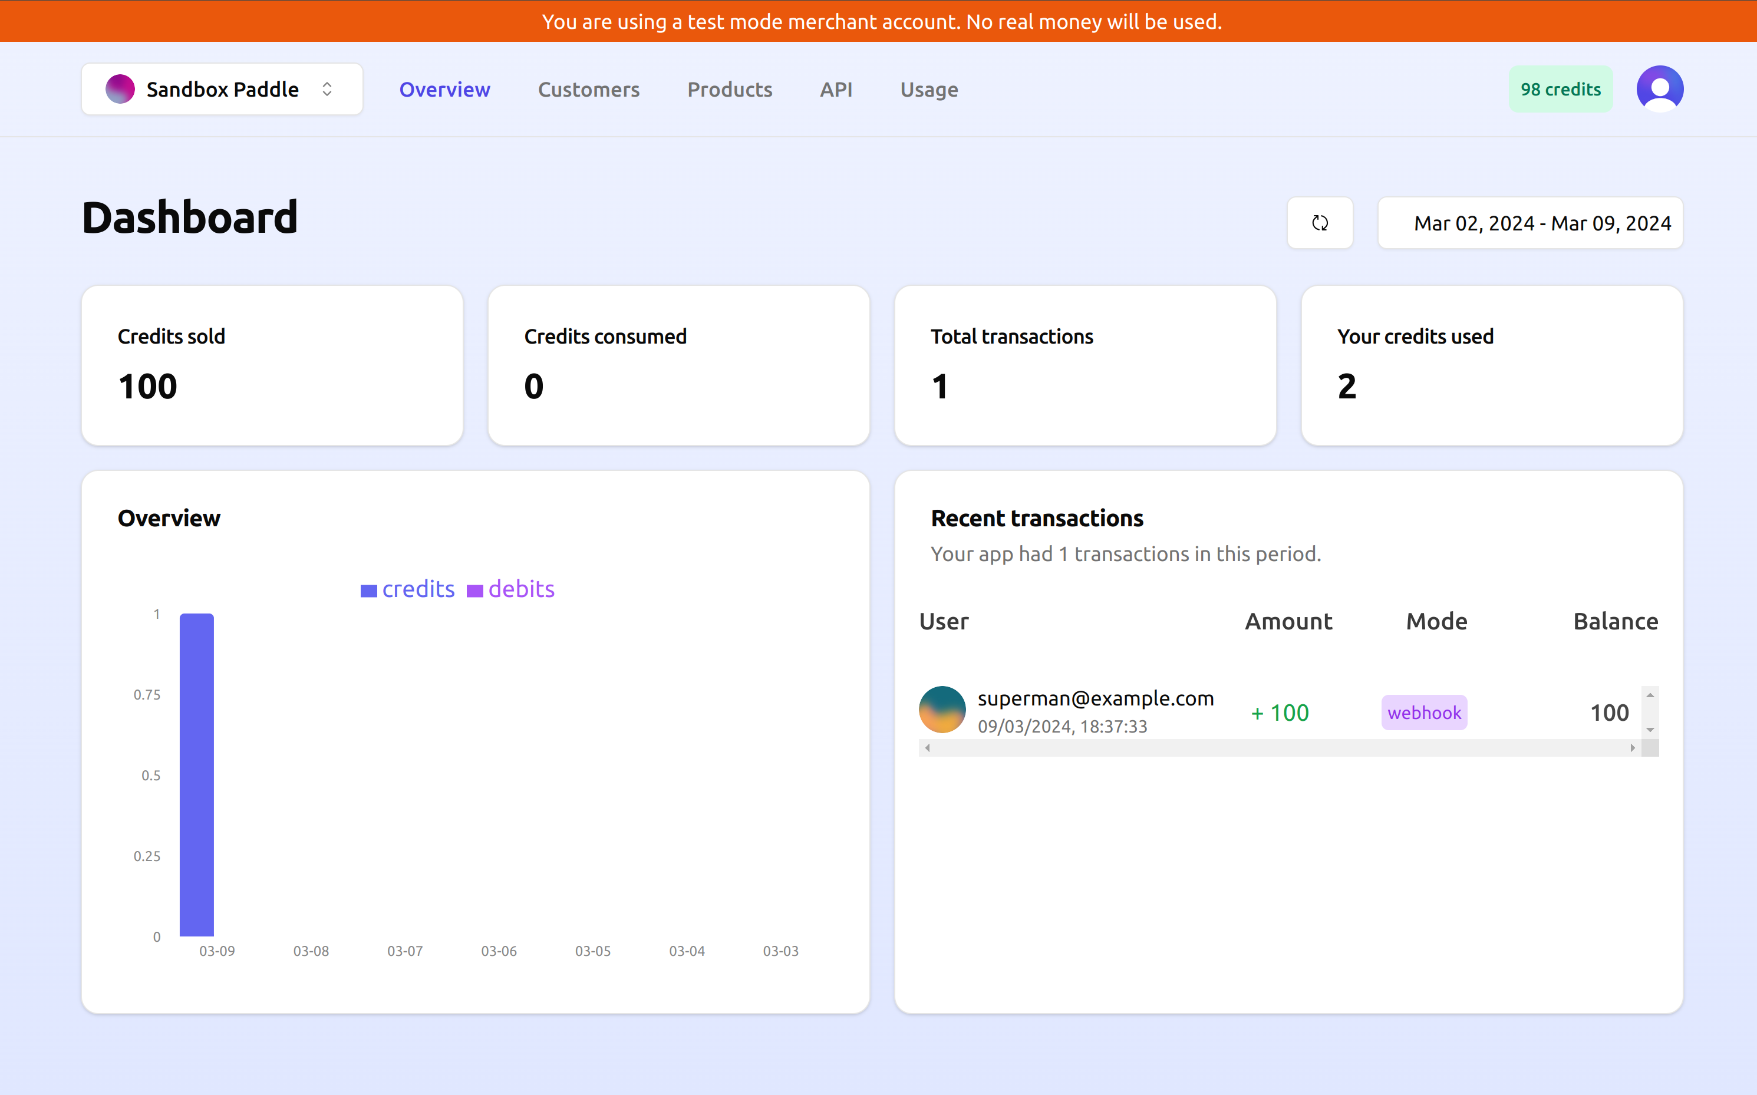Screen dimensions: 1757x1095
Task: Click the webhook mode badge
Action: pos(1424,713)
